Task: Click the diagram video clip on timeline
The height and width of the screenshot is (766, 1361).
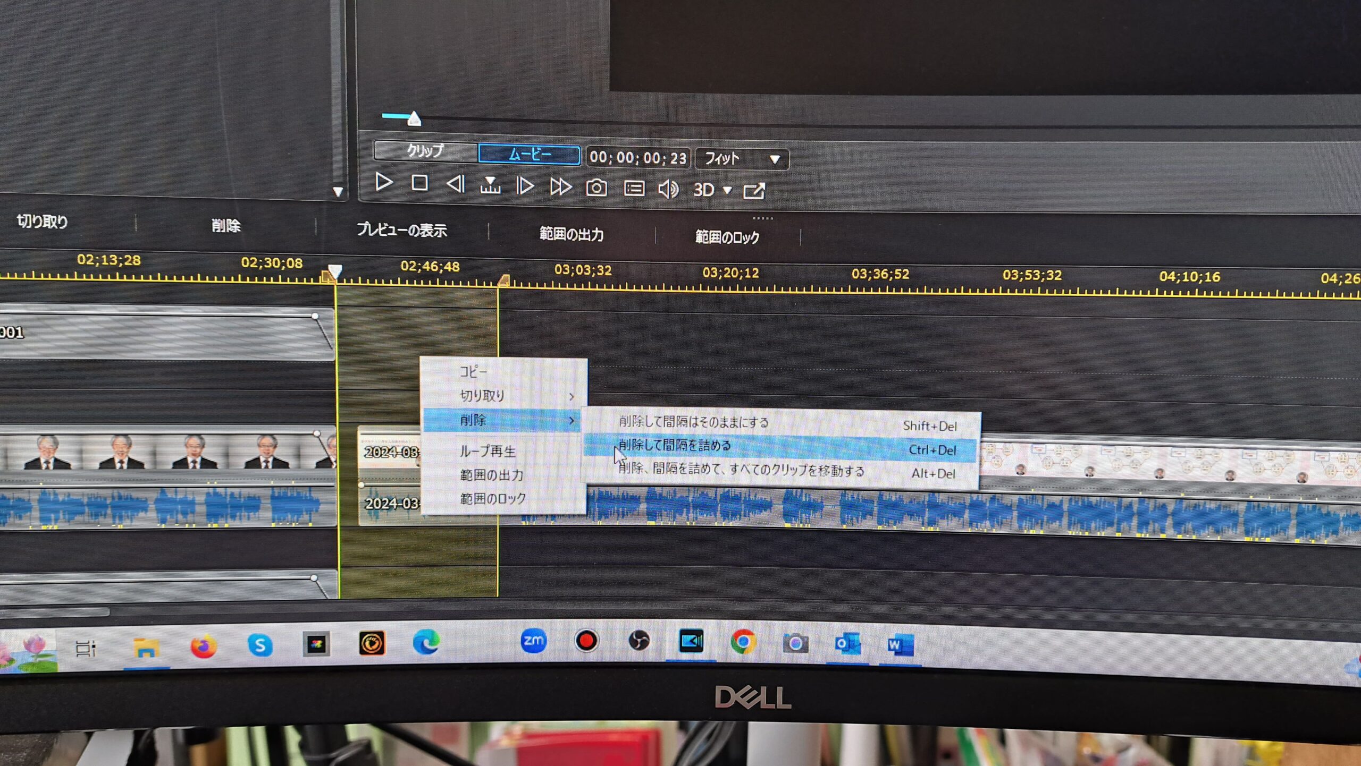Action: pyautogui.click(x=1170, y=462)
